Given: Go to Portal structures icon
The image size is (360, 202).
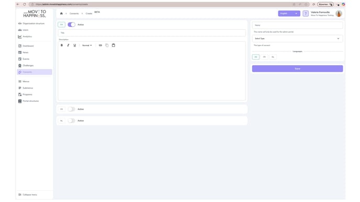Looking at the screenshot, I should 20,101.
